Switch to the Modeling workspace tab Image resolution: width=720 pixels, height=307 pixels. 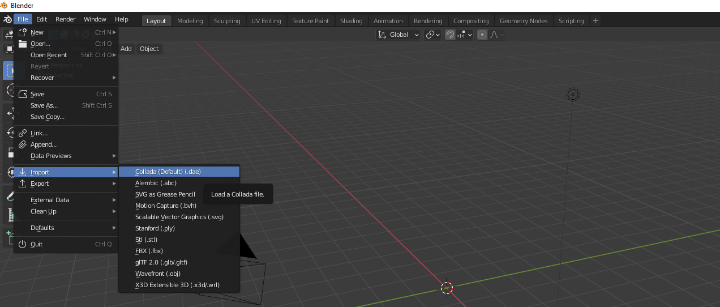coord(190,21)
